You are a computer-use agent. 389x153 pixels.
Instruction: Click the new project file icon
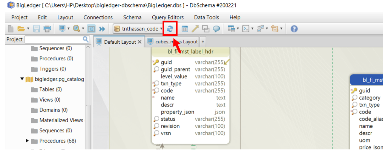click(x=11, y=29)
